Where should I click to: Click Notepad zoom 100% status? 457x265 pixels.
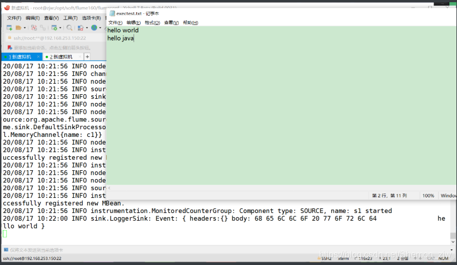(428, 196)
